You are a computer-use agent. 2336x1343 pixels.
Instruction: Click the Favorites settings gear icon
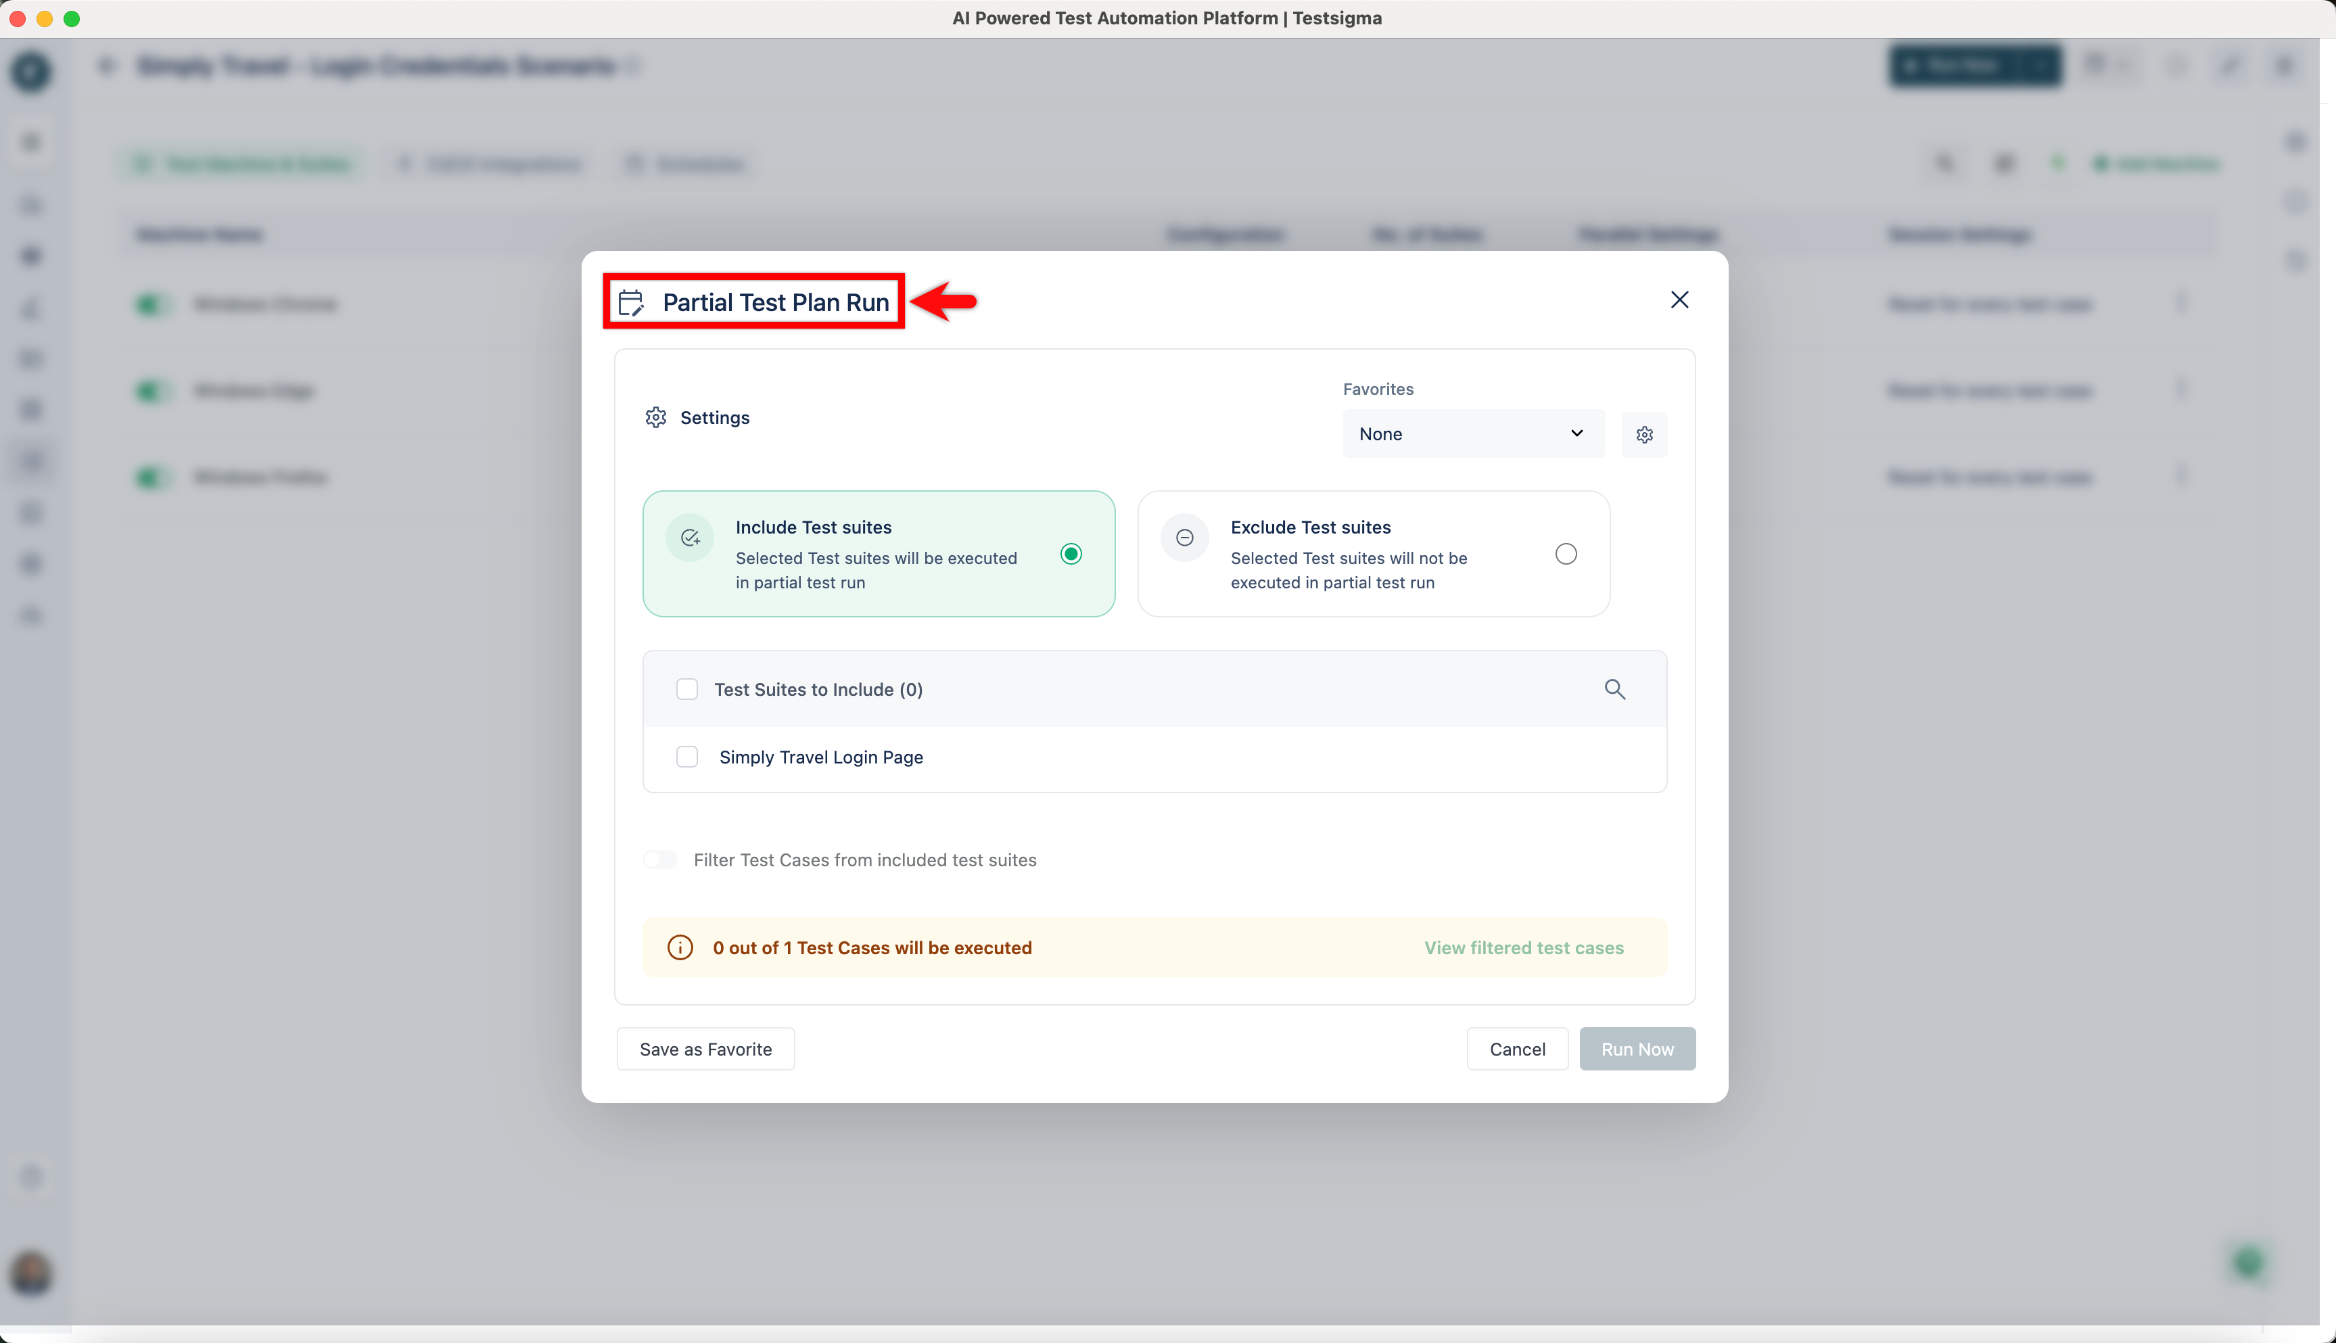[1643, 434]
